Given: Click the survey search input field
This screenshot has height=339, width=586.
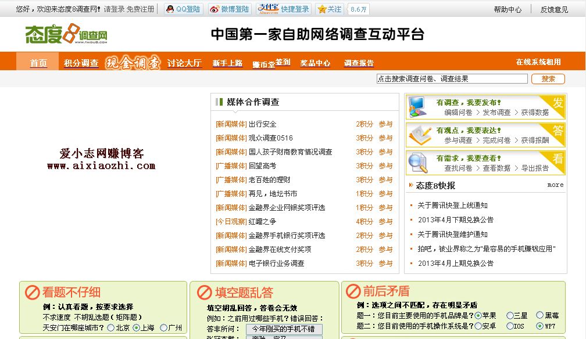Looking at the screenshot, I should [452, 79].
